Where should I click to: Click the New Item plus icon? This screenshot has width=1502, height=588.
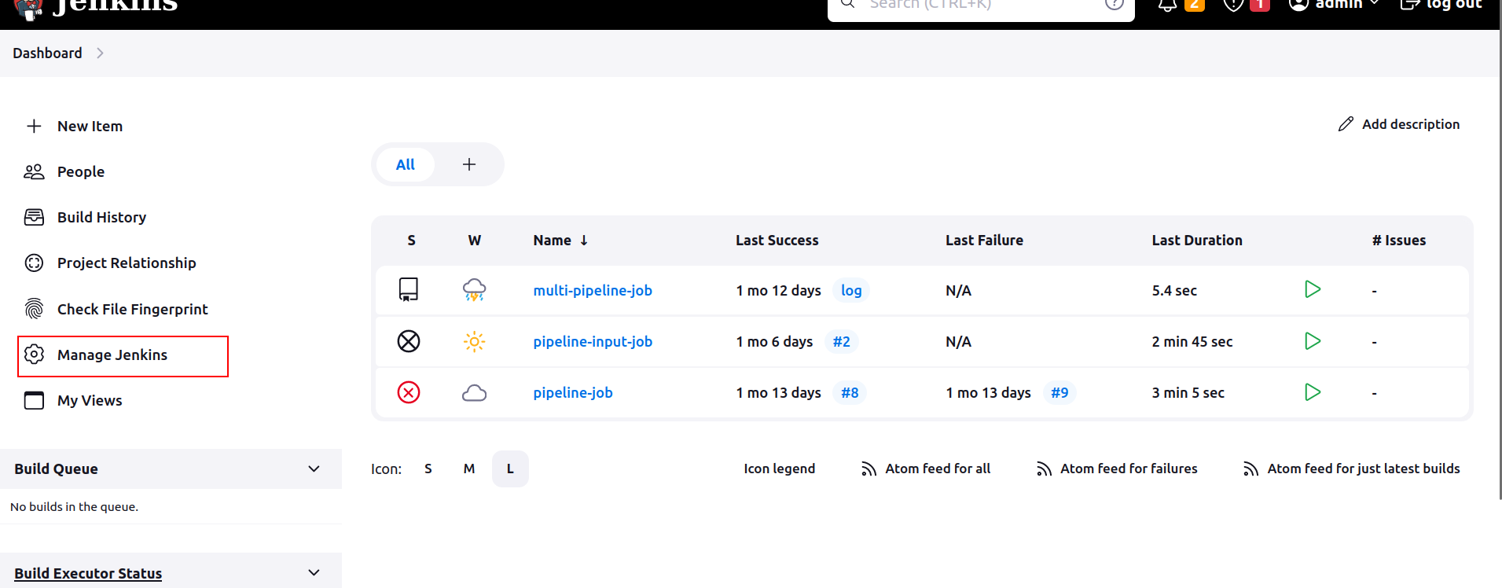pyautogui.click(x=34, y=126)
